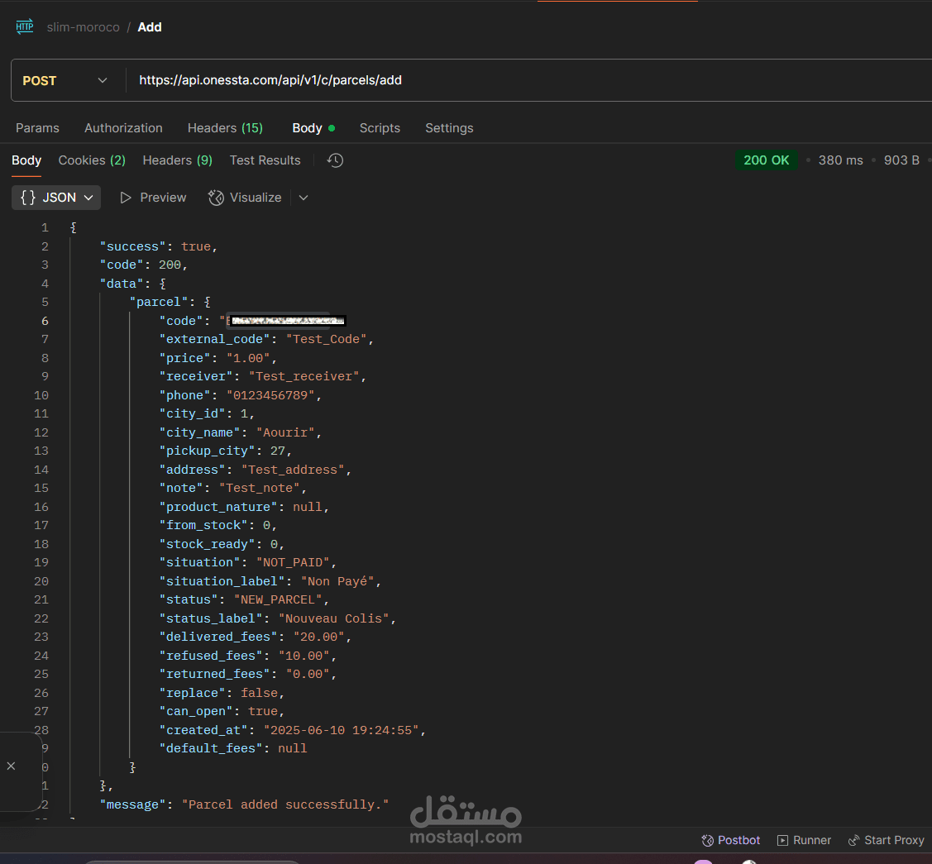Click the curly-braces JSON format icon
The height and width of the screenshot is (864, 932).
click(x=26, y=198)
